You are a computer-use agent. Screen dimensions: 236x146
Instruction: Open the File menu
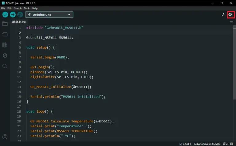[3, 8]
